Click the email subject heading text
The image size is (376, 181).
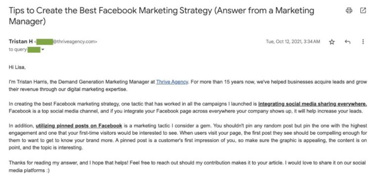point(162,16)
